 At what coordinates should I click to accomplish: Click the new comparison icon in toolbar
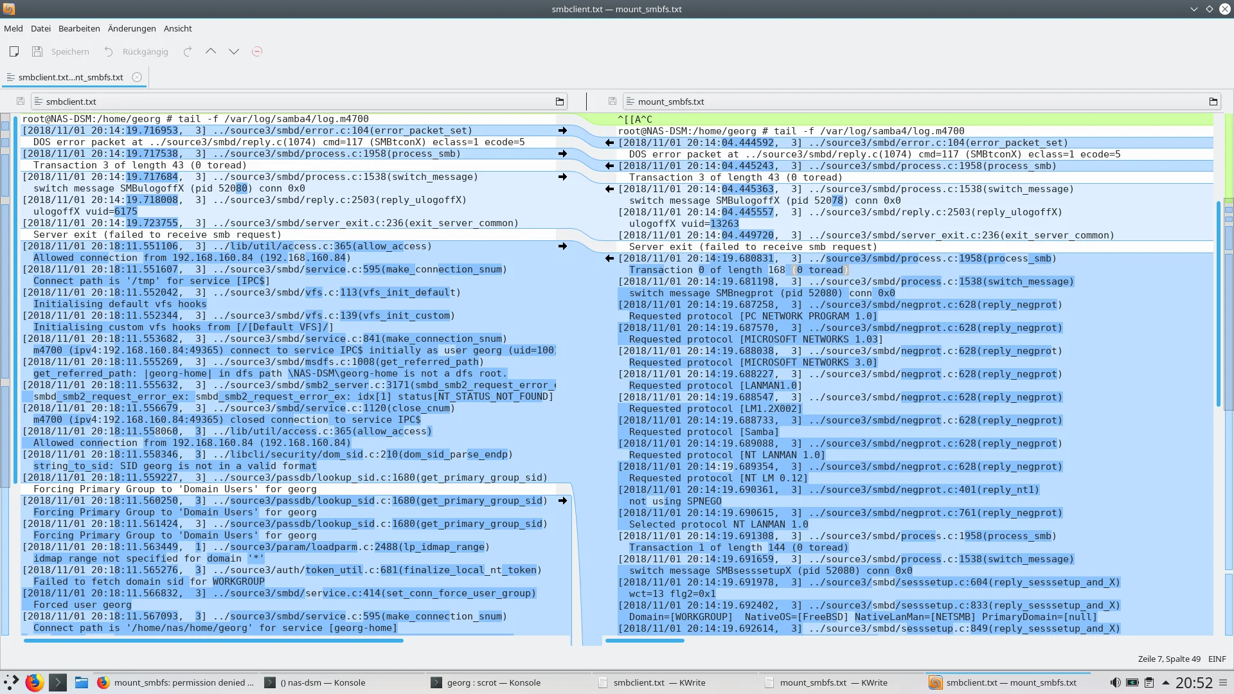coord(14,51)
